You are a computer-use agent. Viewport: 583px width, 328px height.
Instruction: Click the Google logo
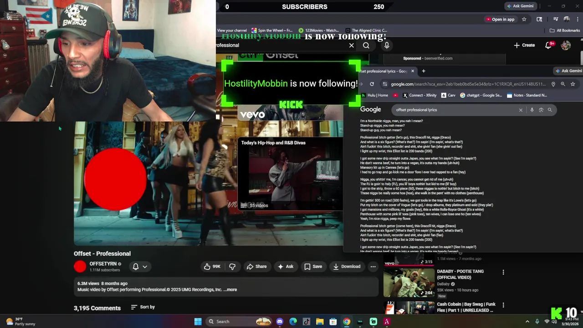371,109
